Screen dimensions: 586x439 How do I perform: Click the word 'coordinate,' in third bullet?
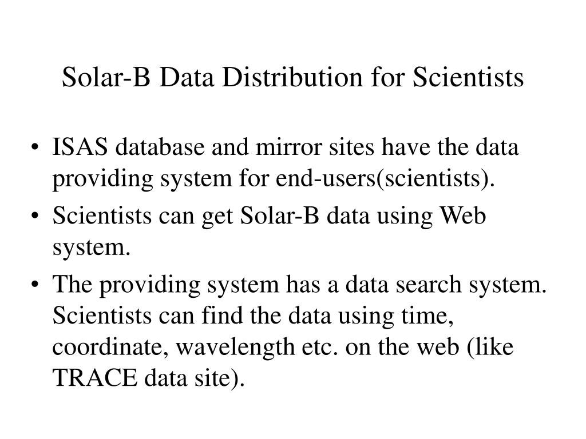pos(110,347)
